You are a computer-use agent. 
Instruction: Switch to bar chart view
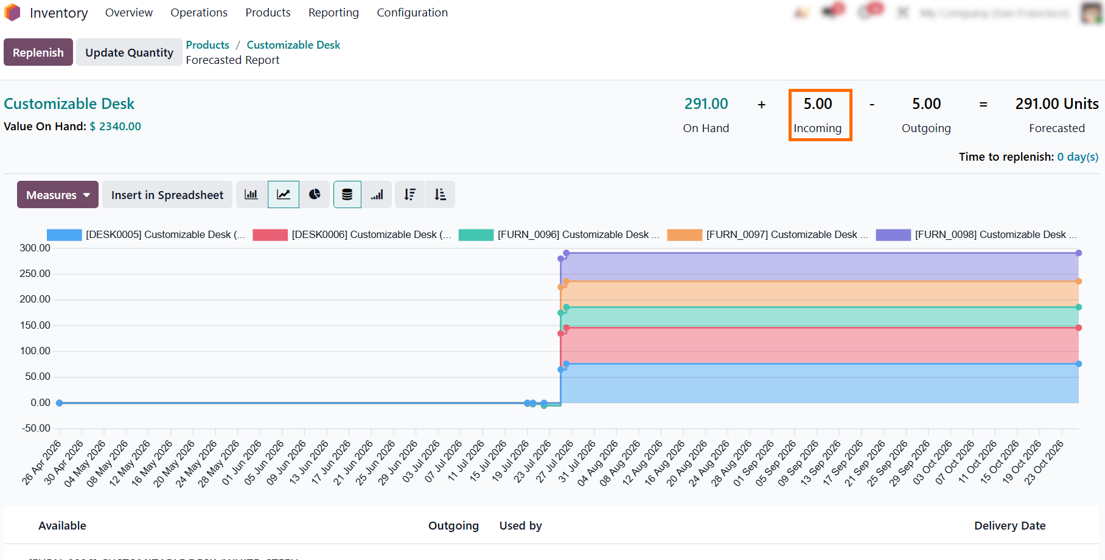[251, 195]
